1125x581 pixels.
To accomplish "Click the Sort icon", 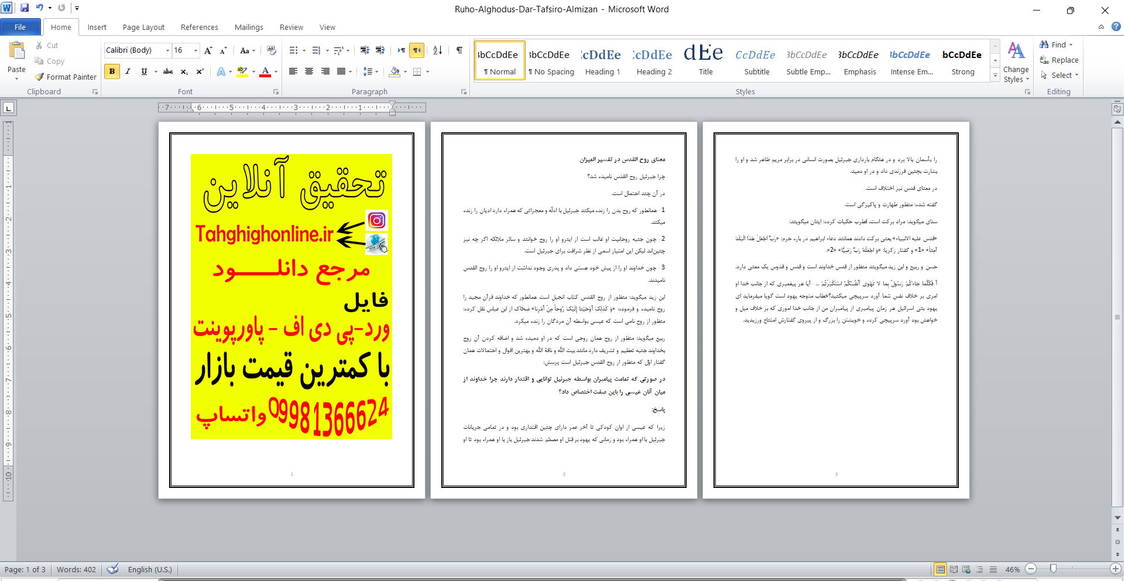I will pyautogui.click(x=437, y=50).
